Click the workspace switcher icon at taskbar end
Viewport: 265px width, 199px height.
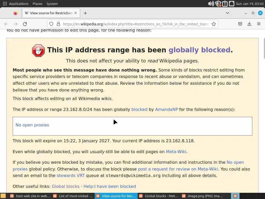point(235,196)
